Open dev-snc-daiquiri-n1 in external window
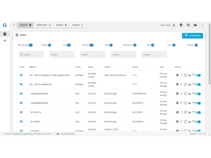211x158 pixels. (185, 75)
